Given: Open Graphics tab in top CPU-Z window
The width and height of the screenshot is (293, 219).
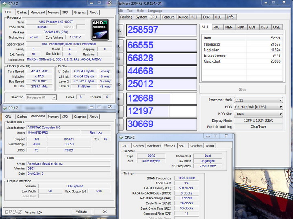Looking at the screenshot, I should tap(80, 12).
